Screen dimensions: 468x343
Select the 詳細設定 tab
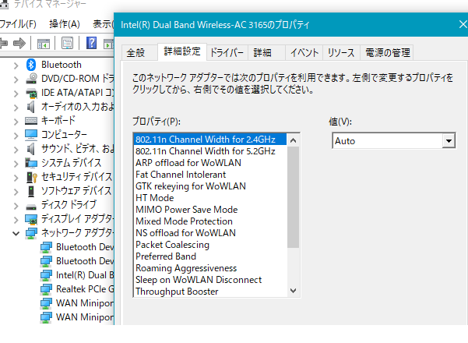182,51
